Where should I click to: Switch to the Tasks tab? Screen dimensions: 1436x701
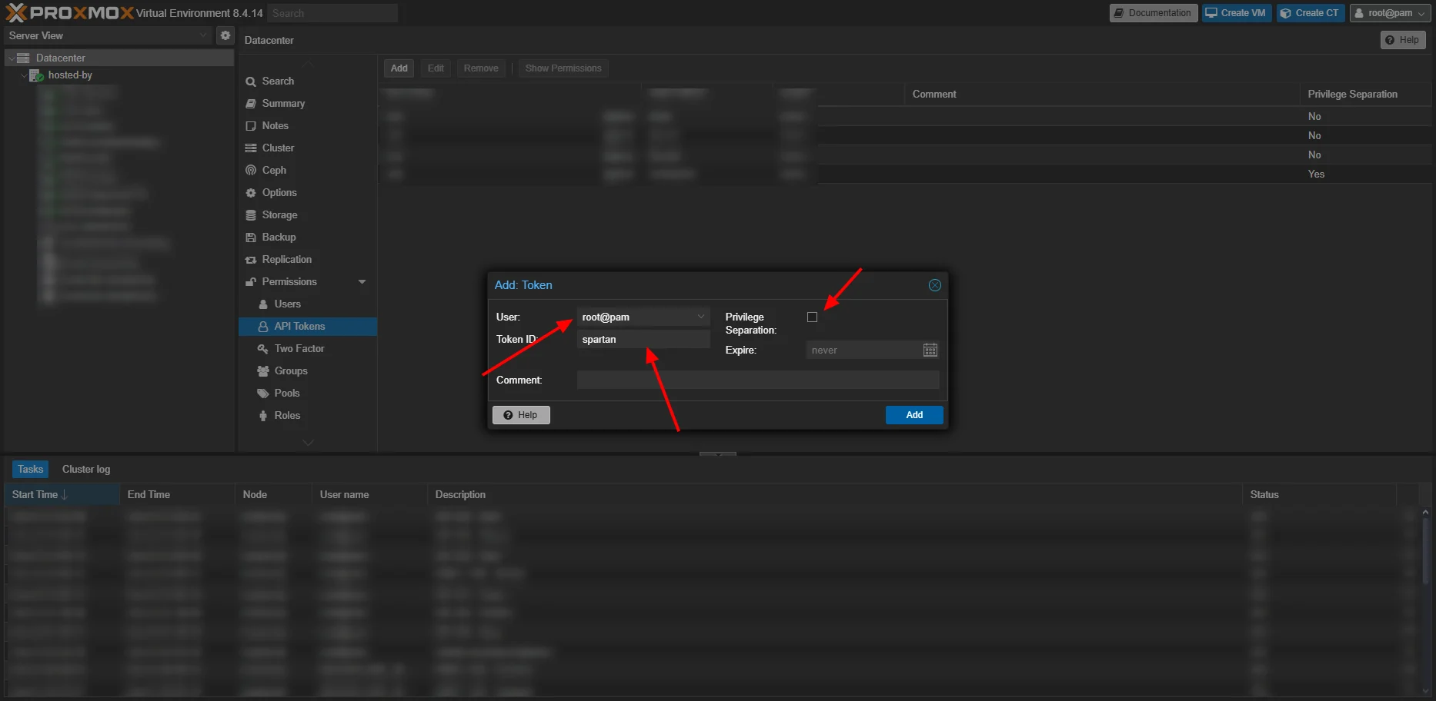pyautogui.click(x=31, y=470)
